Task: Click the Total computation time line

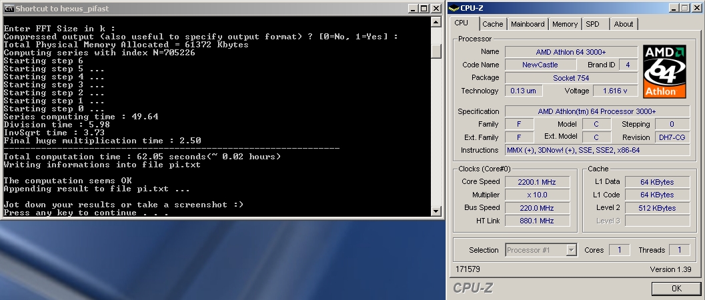Action: click(142, 157)
